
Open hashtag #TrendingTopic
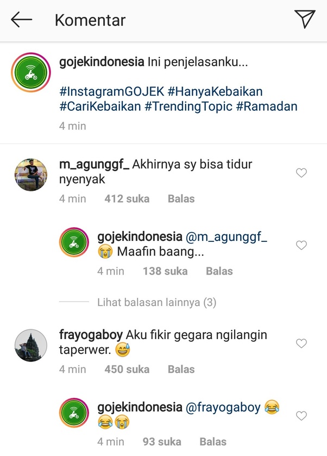(x=188, y=107)
